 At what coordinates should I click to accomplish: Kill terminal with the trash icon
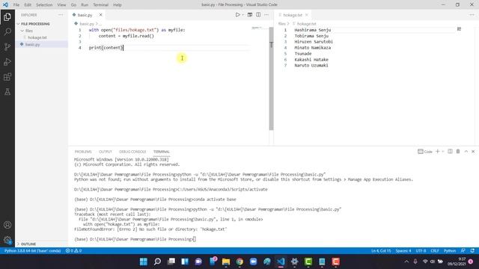pyautogui.click(x=458, y=152)
